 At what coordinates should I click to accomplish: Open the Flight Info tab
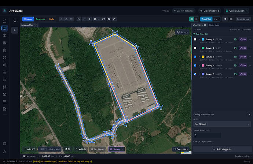click(x=214, y=25)
